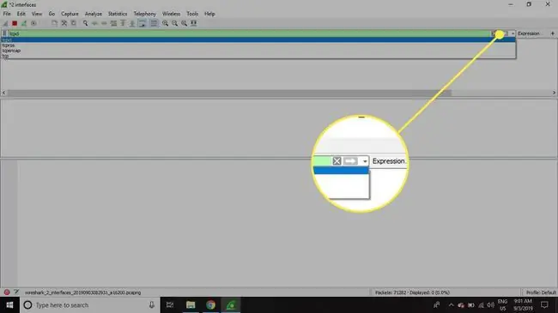Screen dimensions: 558x313
Task: Open the Statistics menu
Action: pos(118,14)
